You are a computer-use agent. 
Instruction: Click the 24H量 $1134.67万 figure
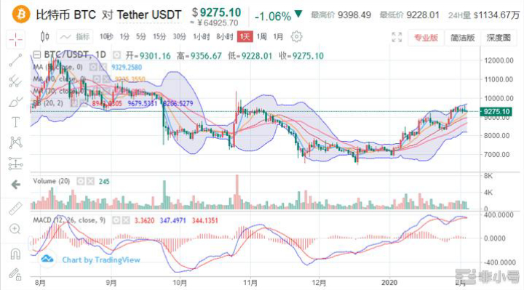[484, 15]
